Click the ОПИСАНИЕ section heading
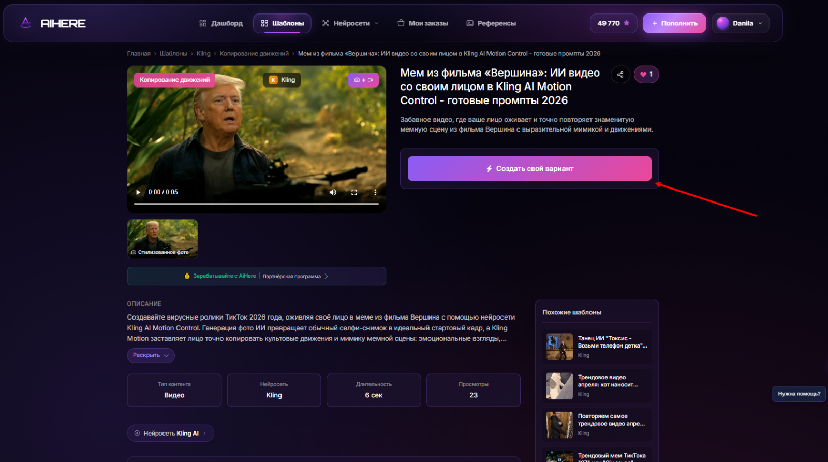Viewport: 828px width, 462px height. 144,304
